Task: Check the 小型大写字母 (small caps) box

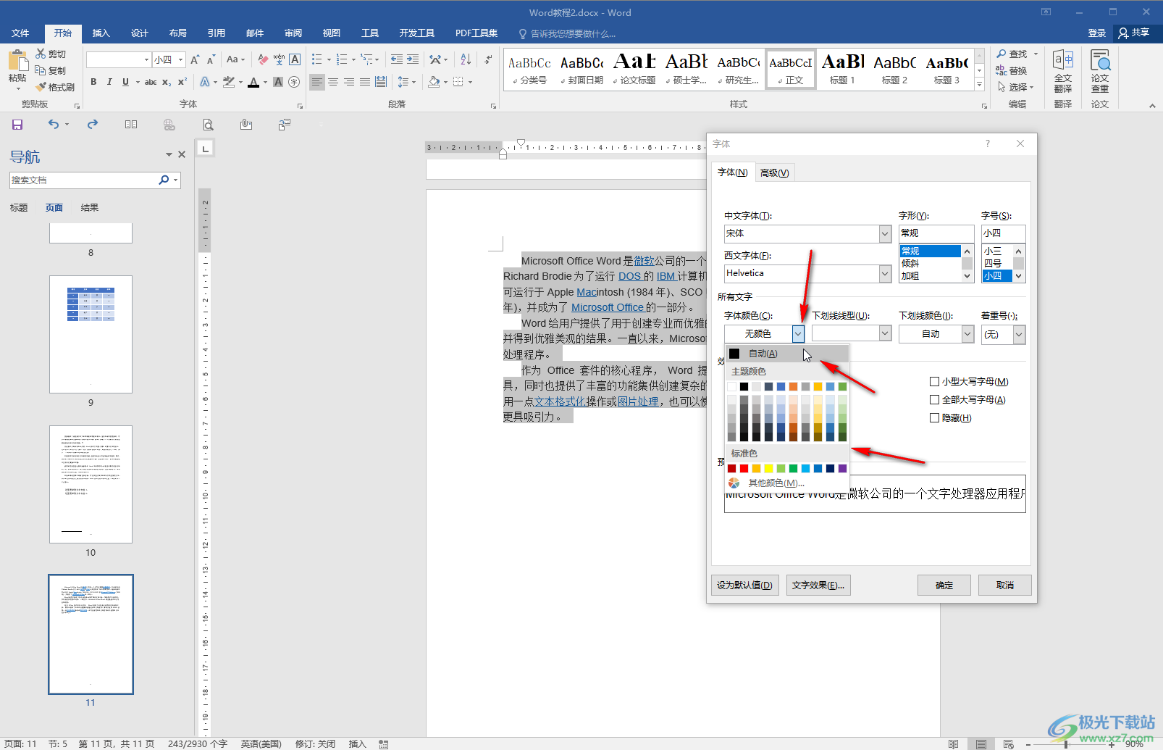Action: pyautogui.click(x=934, y=381)
